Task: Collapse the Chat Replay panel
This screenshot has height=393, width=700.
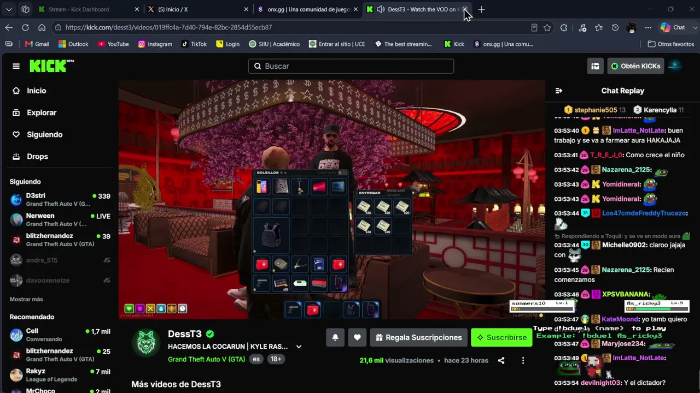Action: 558,91
